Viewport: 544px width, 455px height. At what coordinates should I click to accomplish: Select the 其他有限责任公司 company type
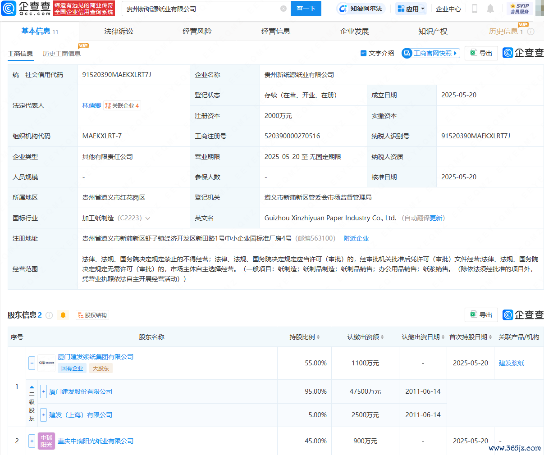point(107,157)
